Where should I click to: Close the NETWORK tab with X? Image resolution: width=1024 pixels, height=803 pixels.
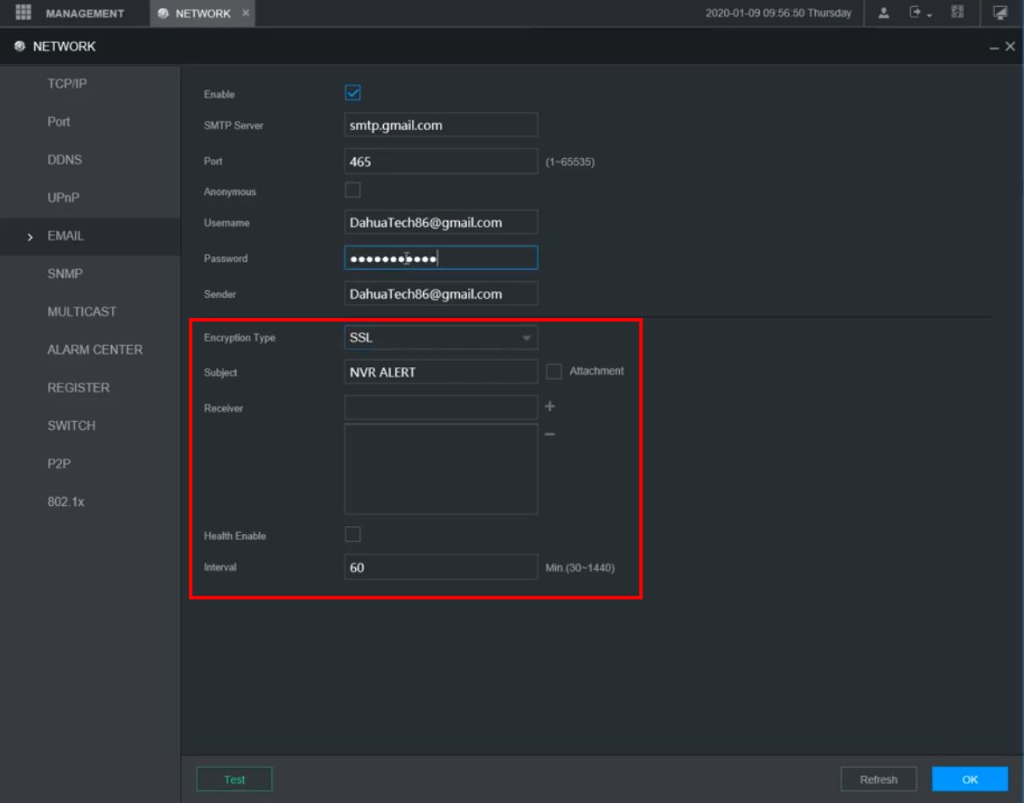[245, 13]
